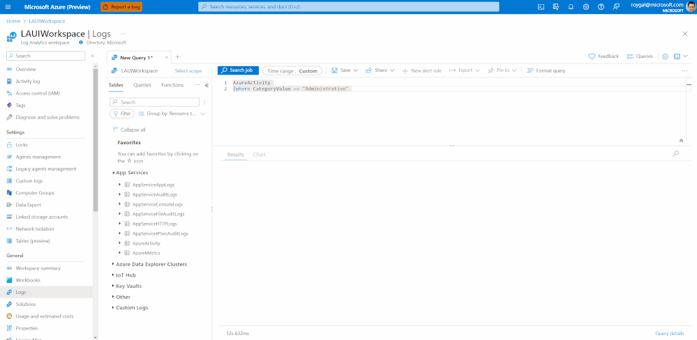Click Select scope link
697x340 pixels.
pos(188,70)
